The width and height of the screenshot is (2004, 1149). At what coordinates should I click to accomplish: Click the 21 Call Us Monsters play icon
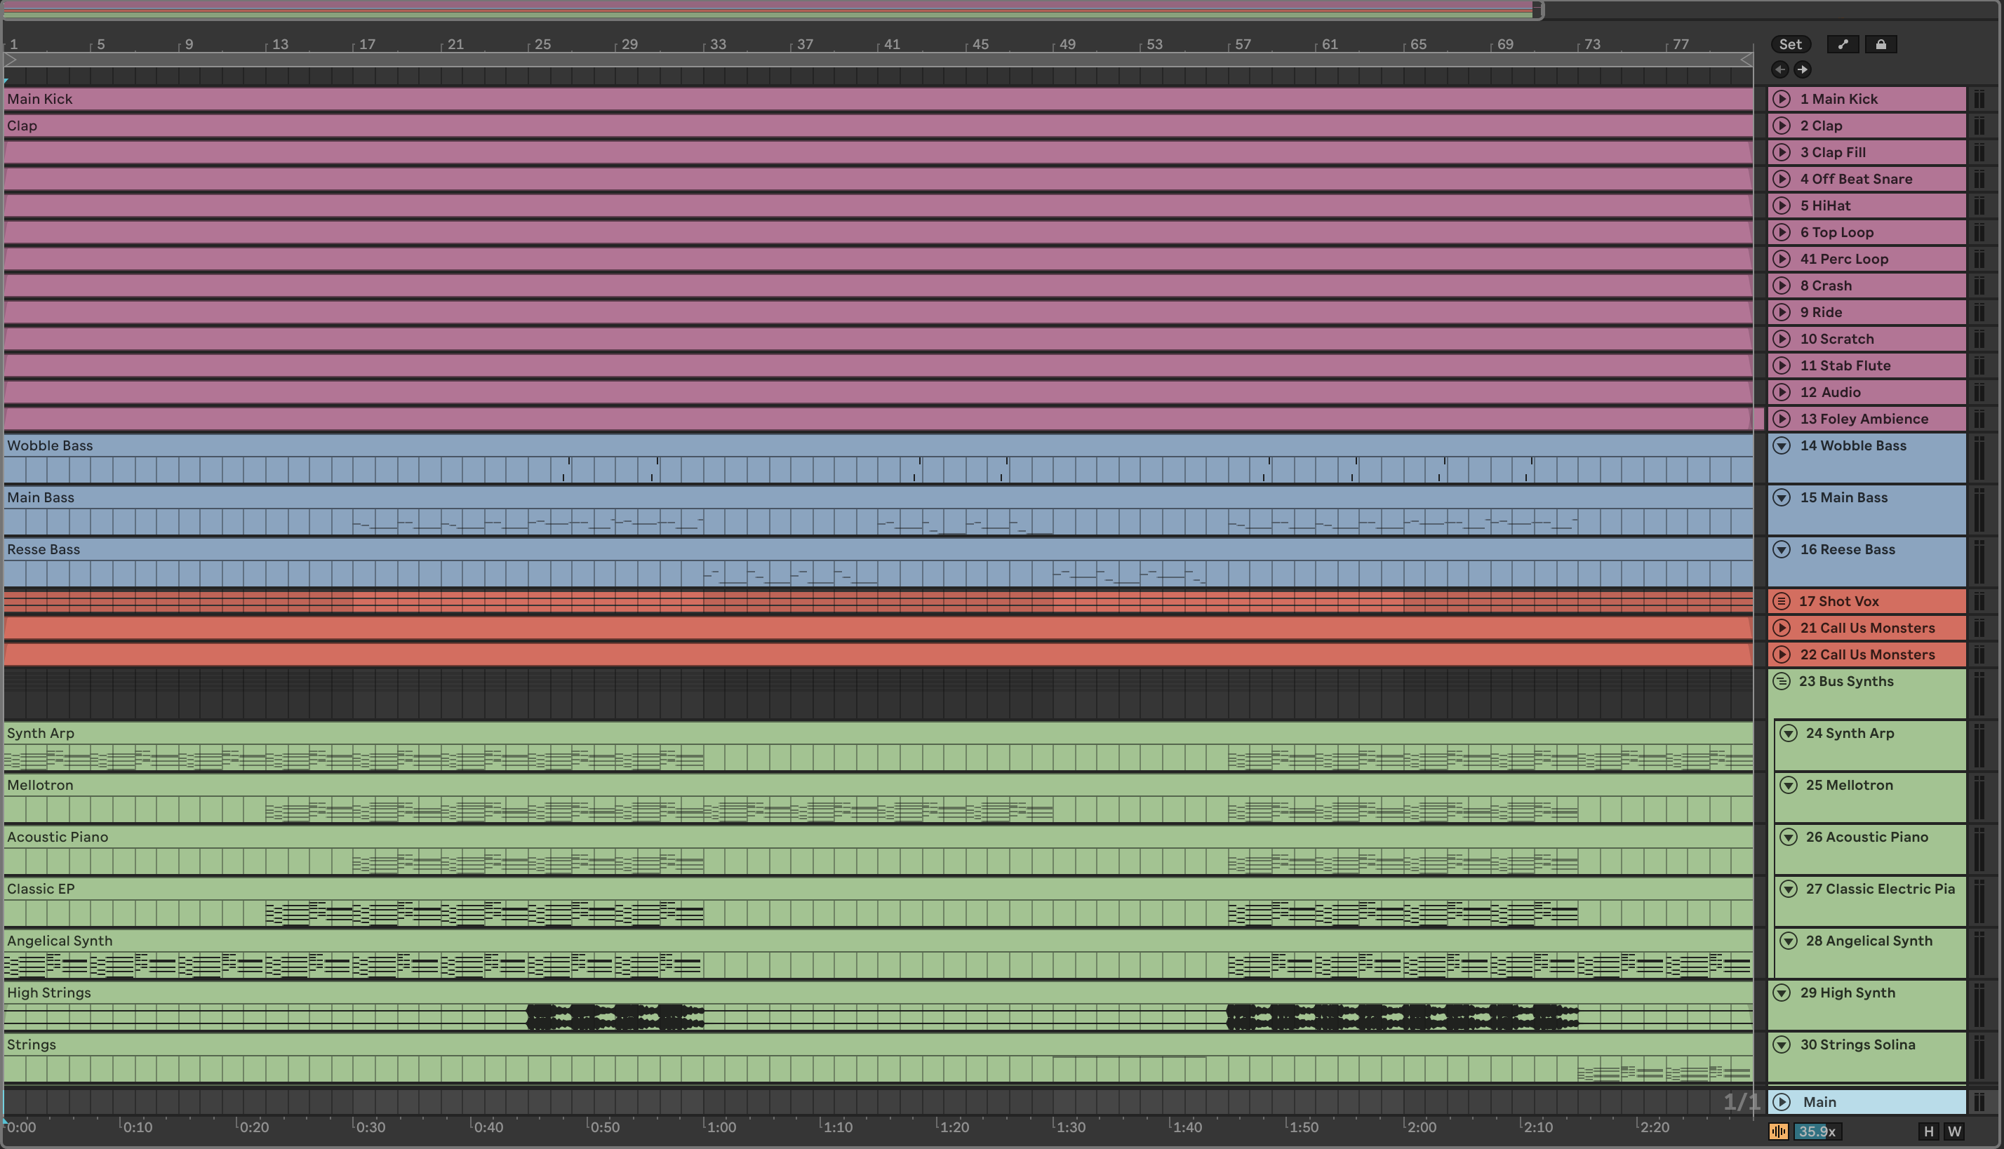(x=1782, y=629)
